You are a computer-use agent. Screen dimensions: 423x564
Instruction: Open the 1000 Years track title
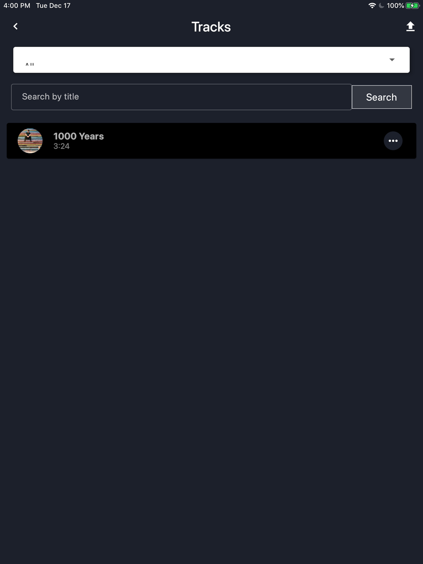click(79, 136)
